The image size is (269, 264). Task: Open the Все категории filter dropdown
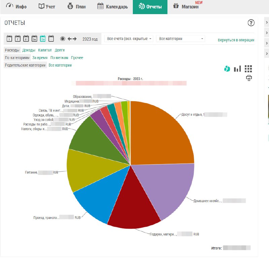(x=181, y=39)
